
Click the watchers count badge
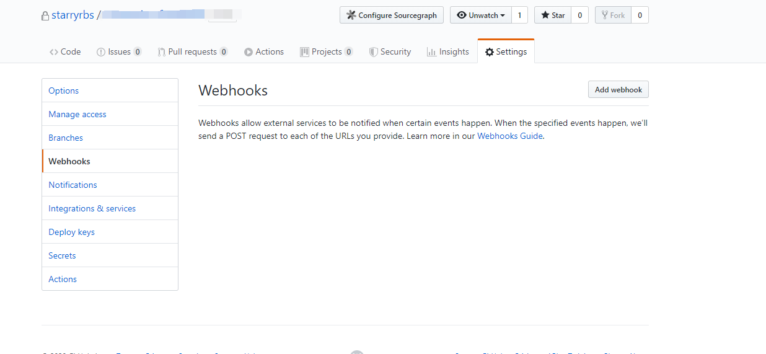pos(519,15)
